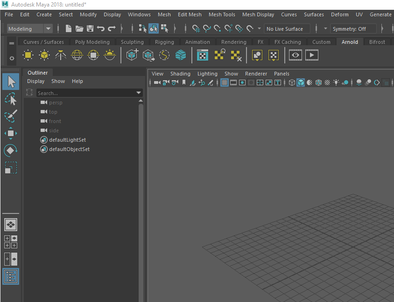Open the Deform menu

pyautogui.click(x=340, y=14)
